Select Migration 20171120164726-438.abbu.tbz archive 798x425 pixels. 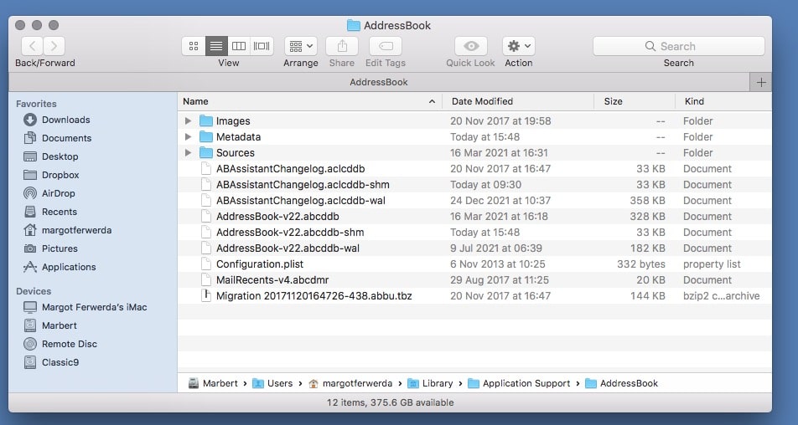474,296
